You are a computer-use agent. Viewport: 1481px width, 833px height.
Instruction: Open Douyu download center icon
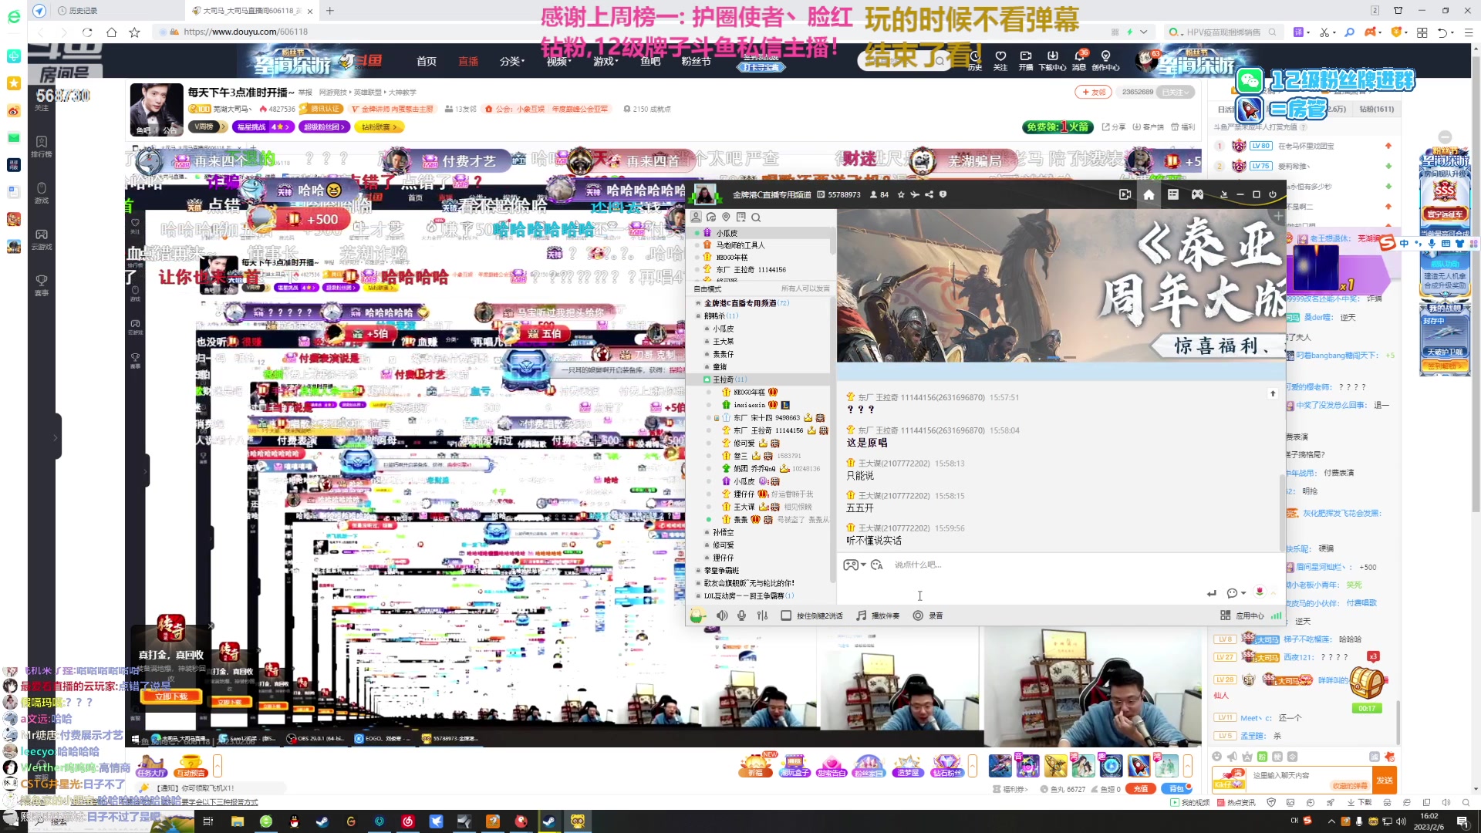1052,60
